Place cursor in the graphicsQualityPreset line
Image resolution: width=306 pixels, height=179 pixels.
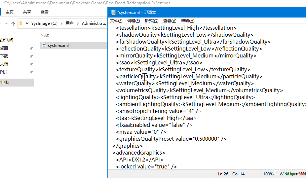pyautogui.click(x=171, y=139)
